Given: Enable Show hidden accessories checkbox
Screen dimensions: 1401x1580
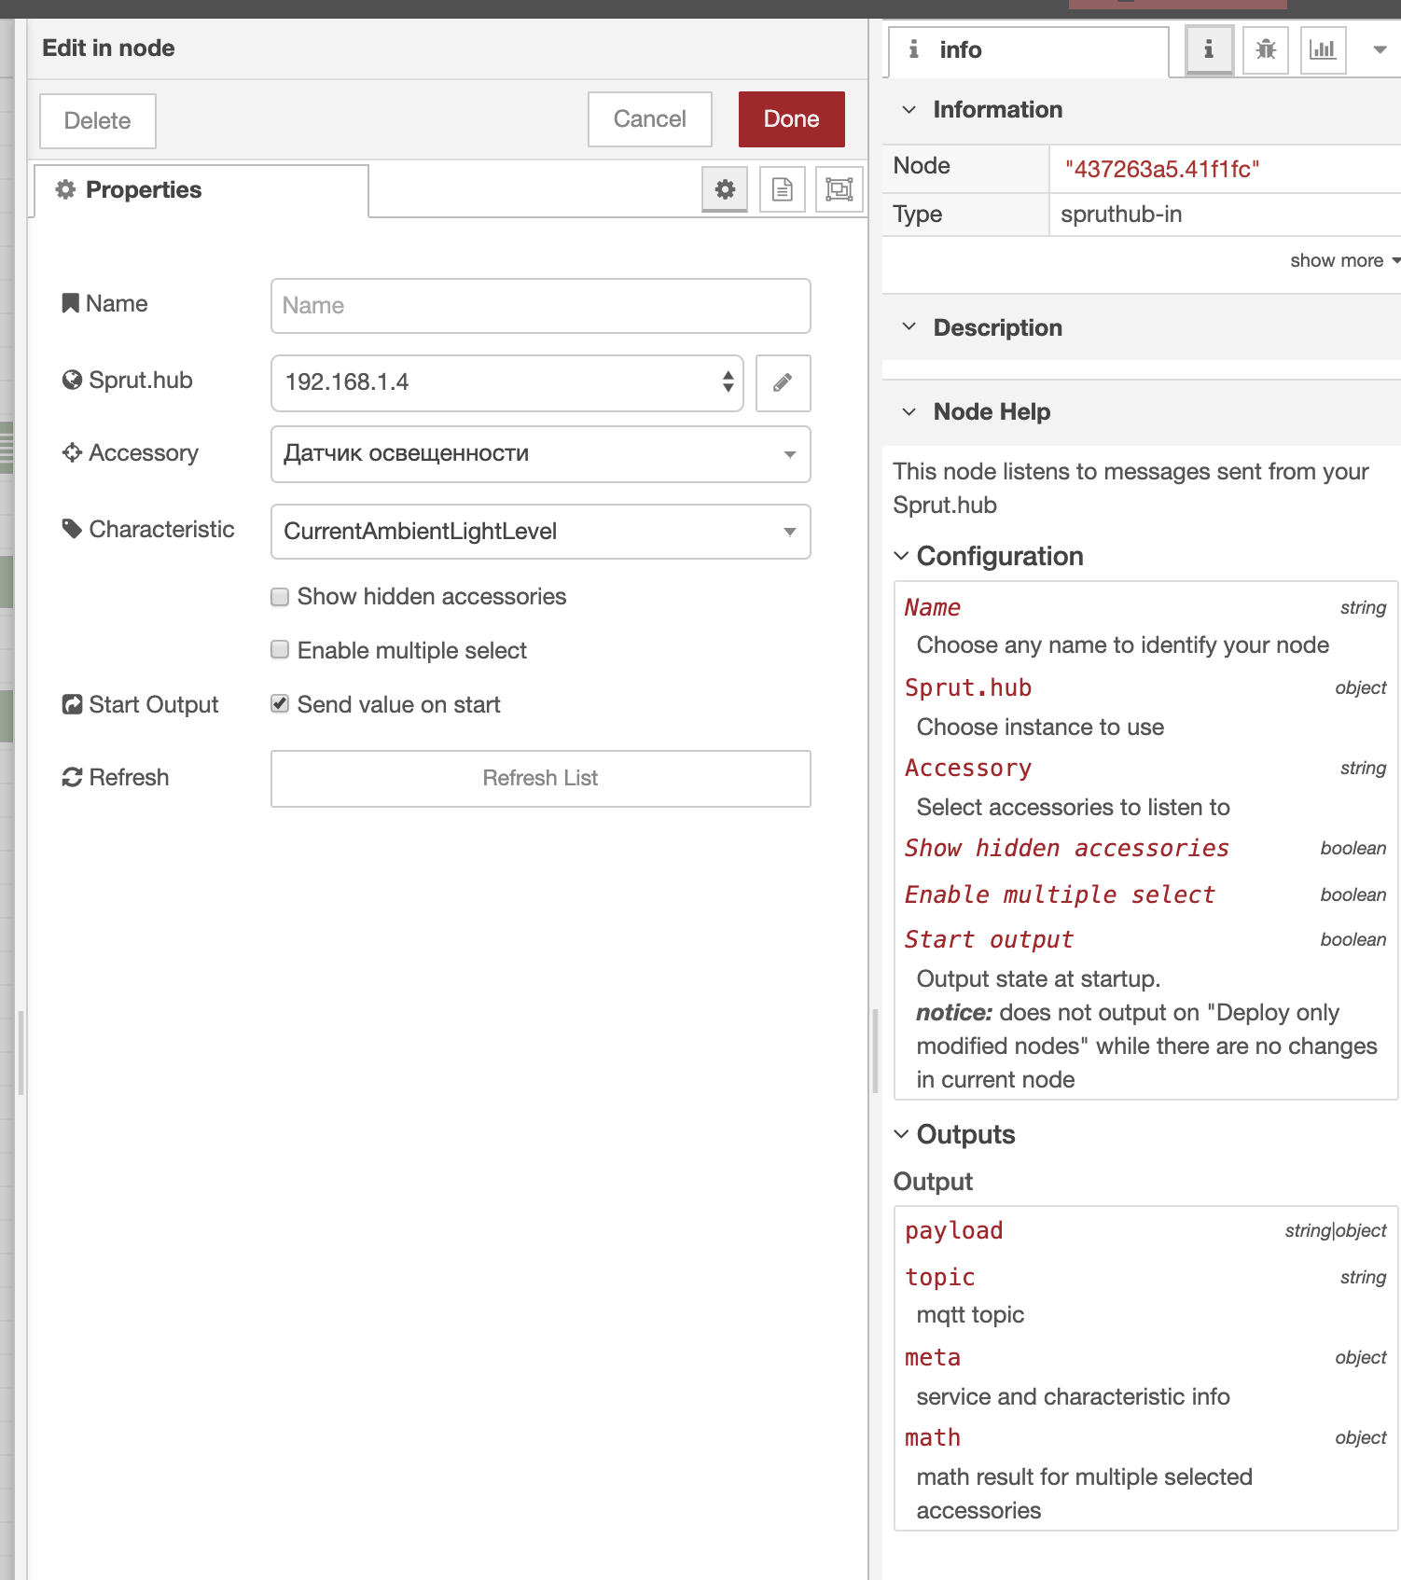Looking at the screenshot, I should coord(280,597).
